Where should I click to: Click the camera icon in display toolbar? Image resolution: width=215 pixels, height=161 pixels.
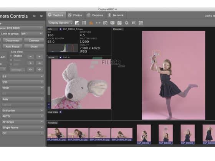tap(105, 23)
